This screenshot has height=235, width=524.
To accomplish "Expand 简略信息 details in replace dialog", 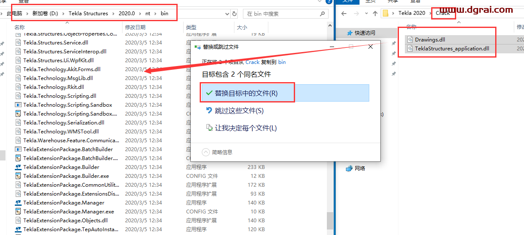I will [206, 152].
